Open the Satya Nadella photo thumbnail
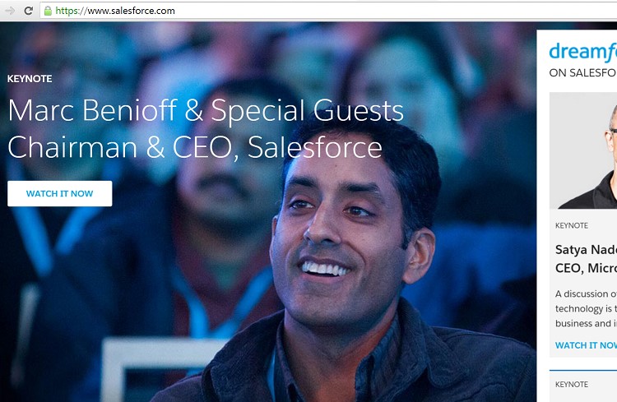617x402 pixels. pyautogui.click(x=583, y=150)
